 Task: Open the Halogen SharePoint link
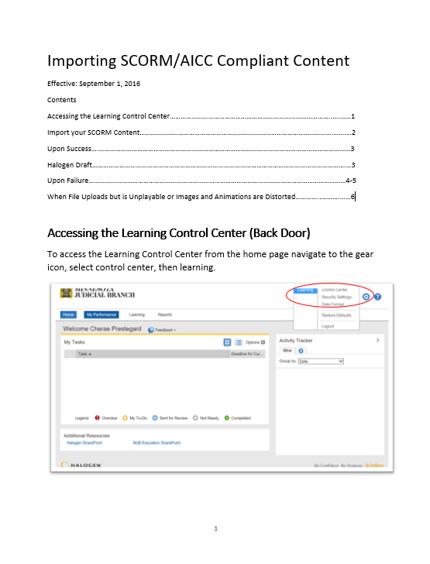[84, 443]
